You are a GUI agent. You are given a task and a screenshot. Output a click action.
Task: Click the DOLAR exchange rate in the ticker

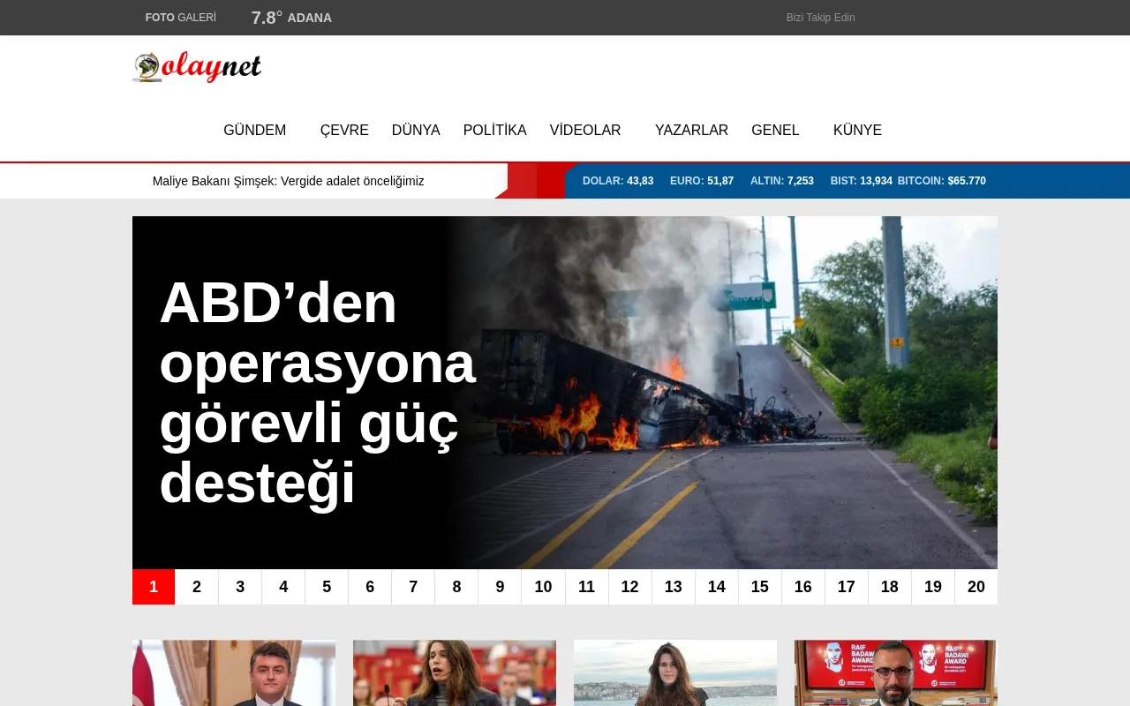coord(617,181)
